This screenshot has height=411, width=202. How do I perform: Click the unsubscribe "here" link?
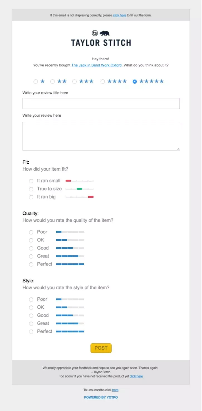[x=115, y=390]
